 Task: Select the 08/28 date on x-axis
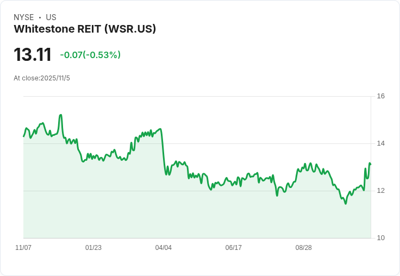coord(304,248)
